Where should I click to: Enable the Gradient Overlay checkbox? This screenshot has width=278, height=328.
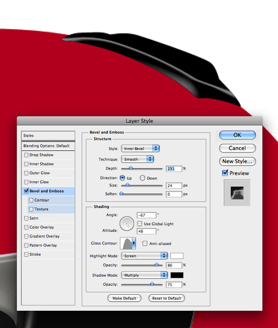[x=26, y=236]
